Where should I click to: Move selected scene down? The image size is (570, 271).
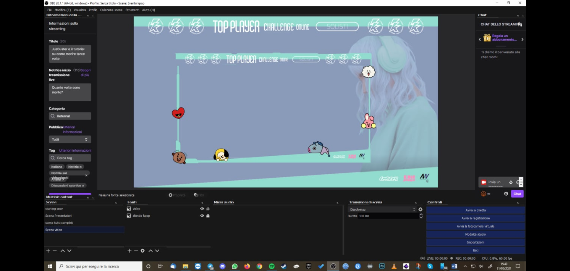pos(69,251)
